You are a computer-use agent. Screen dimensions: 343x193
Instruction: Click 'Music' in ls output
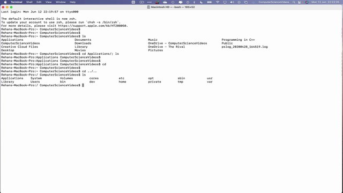click(x=153, y=40)
